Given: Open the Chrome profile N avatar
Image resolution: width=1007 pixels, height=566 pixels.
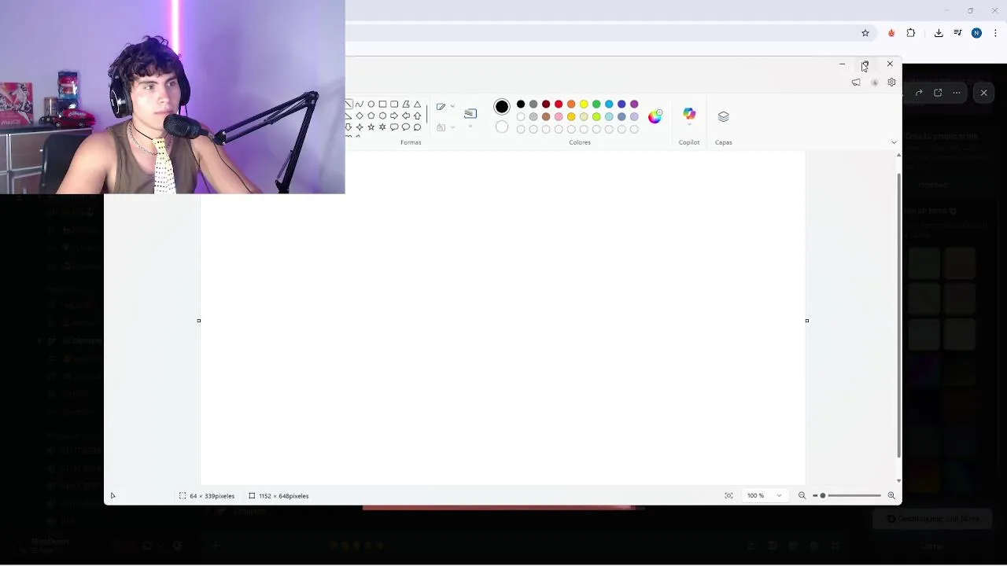Looking at the screenshot, I should [x=976, y=33].
